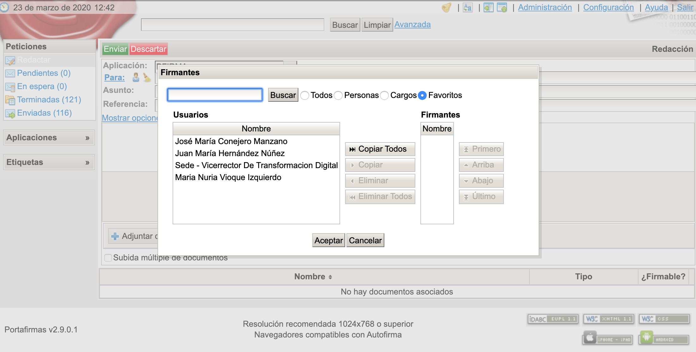696x352 pixels.
Task: Click the user icon beside Para
Action: pos(136,77)
